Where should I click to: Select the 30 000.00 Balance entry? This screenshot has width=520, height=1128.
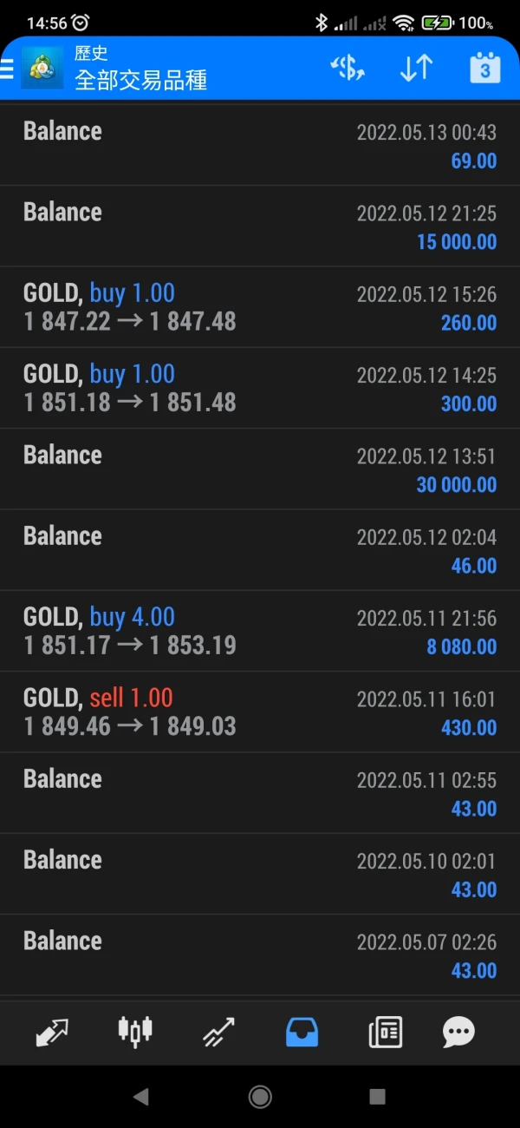click(260, 469)
